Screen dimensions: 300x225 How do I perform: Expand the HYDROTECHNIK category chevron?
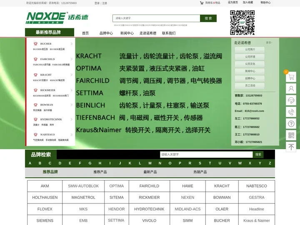tap(71, 119)
